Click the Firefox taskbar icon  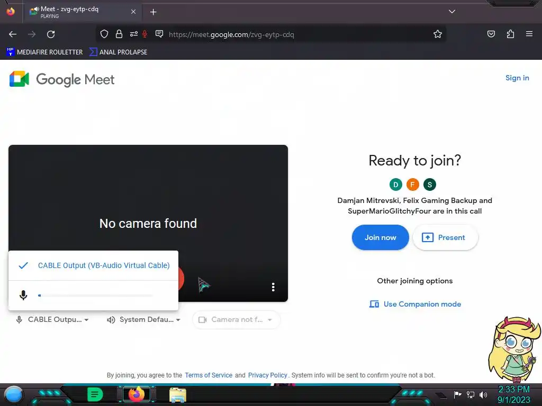[x=136, y=394]
